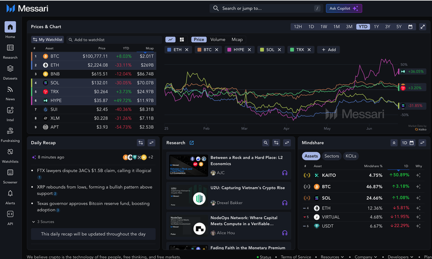The height and width of the screenshot is (259, 432).
Task: Open the Screener sidebar icon
Action: (10, 173)
